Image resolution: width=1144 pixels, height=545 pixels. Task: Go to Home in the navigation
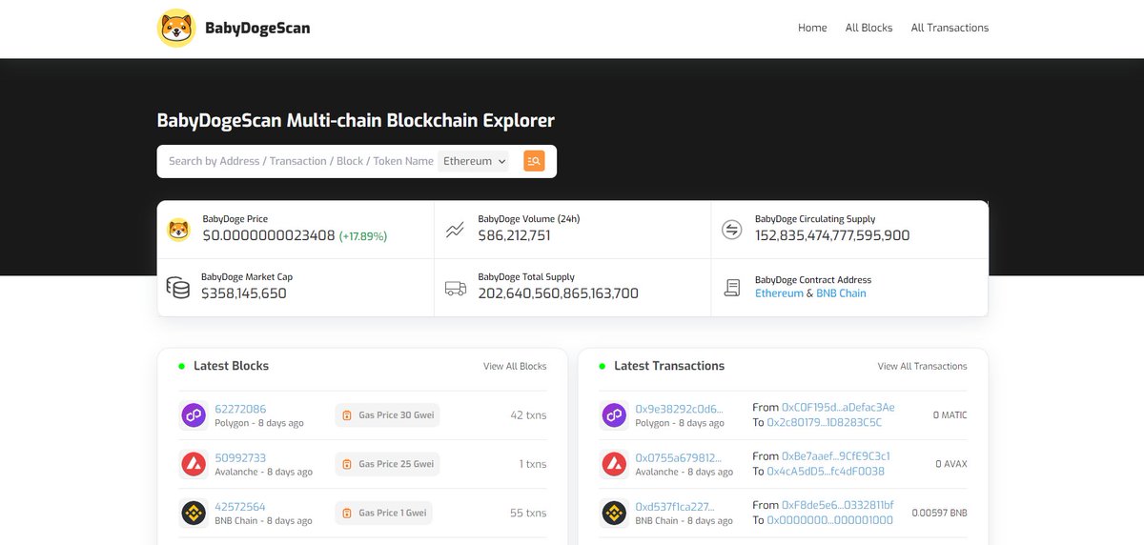click(812, 28)
